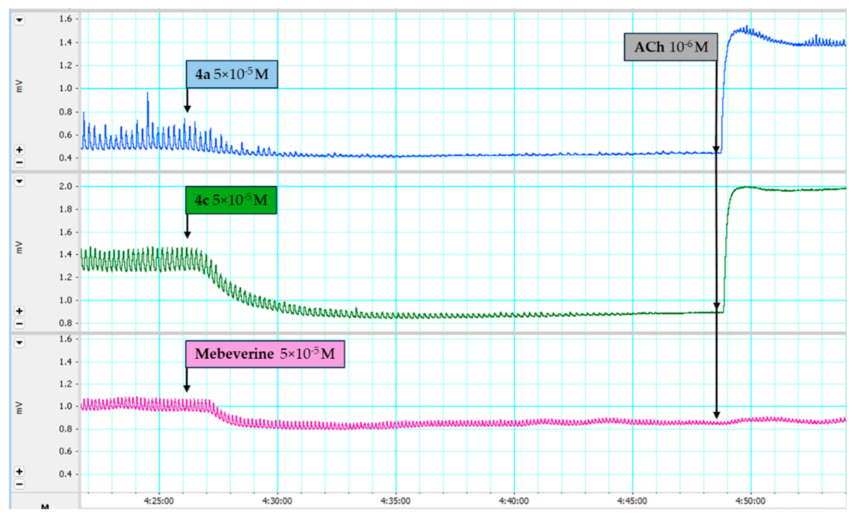
Task: Select the 4a 5×10⁻⁵ M comment label
Action: coord(232,74)
